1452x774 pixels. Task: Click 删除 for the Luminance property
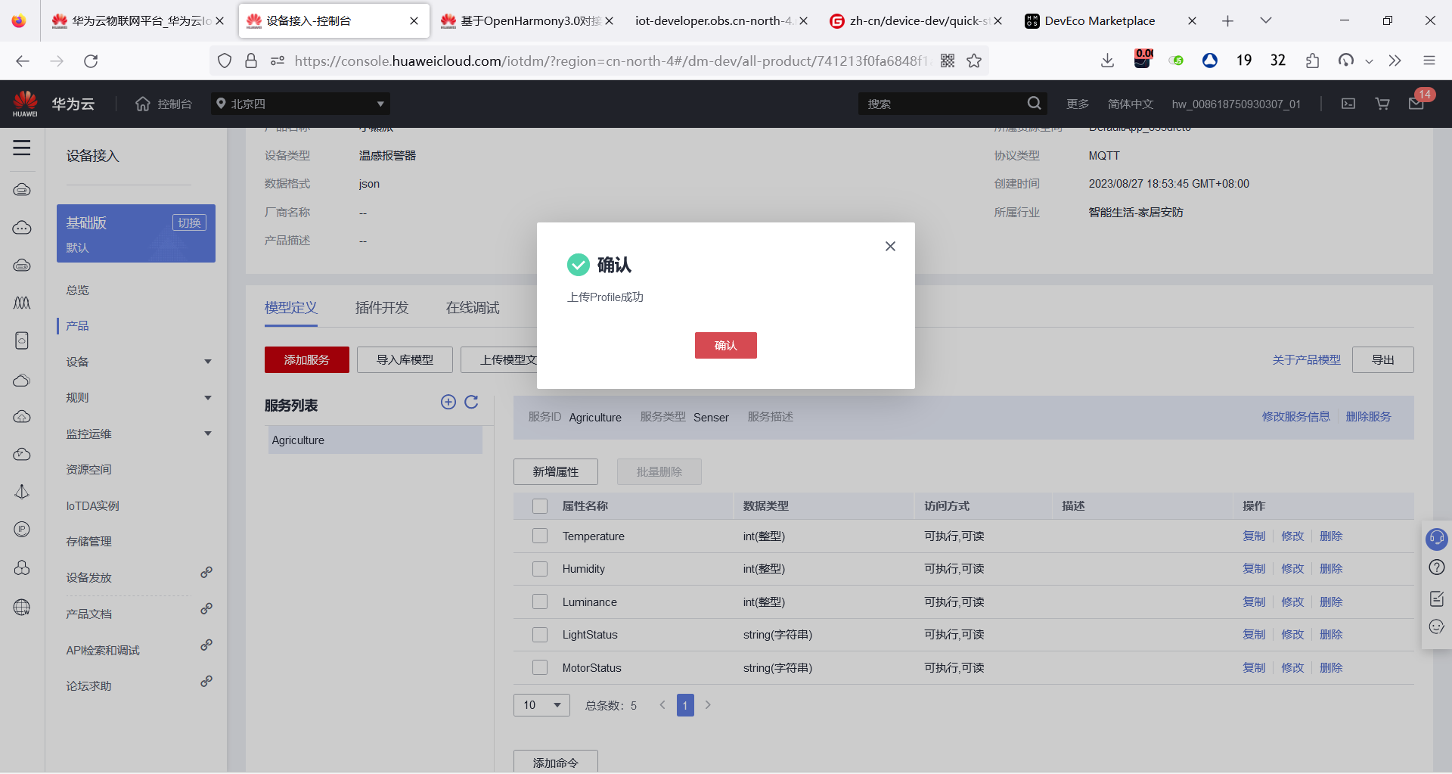tap(1331, 601)
